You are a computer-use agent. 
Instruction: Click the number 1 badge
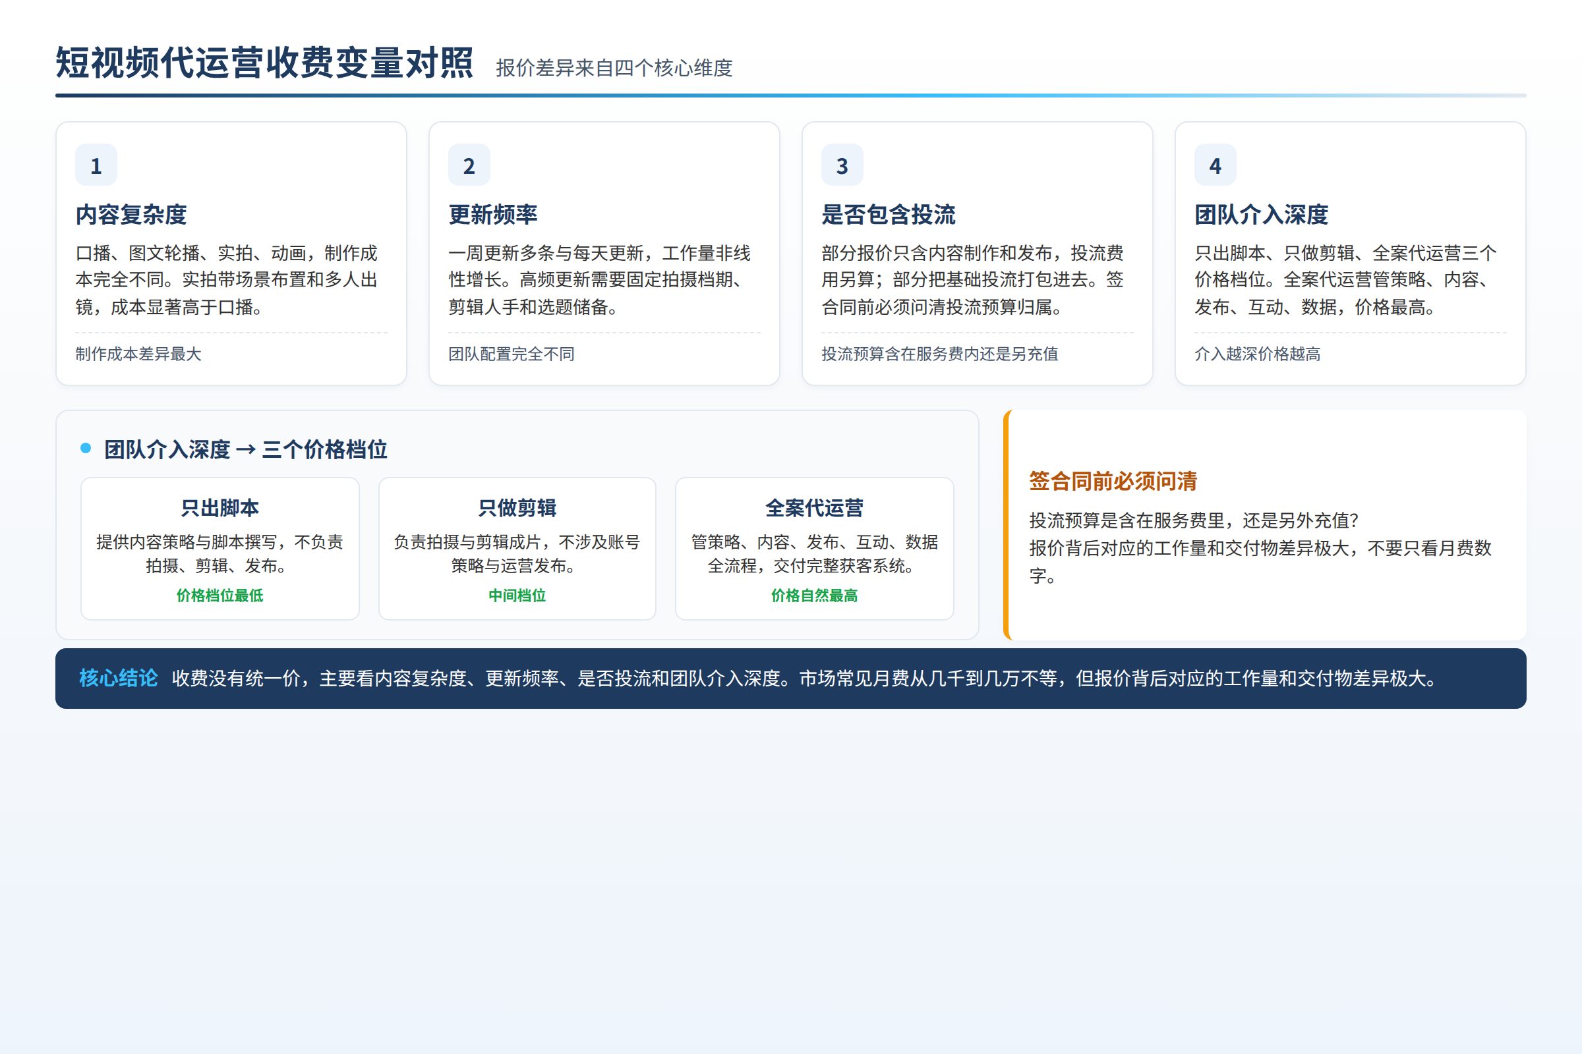(x=96, y=165)
